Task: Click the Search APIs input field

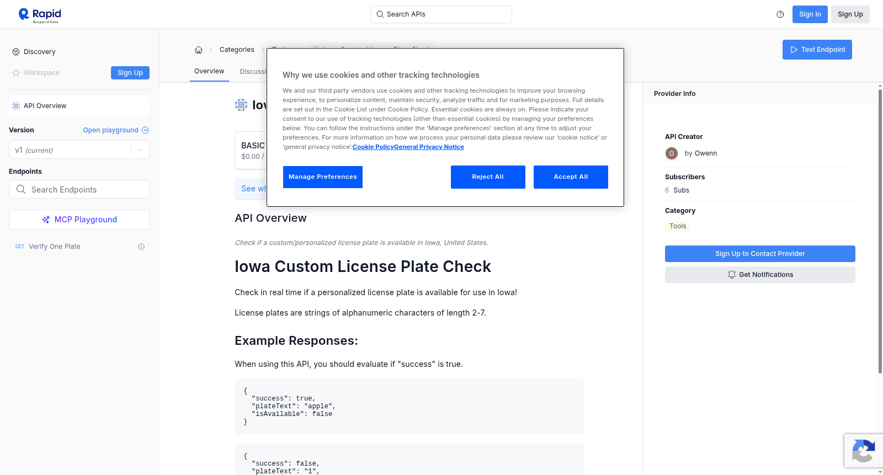Action: tap(441, 14)
